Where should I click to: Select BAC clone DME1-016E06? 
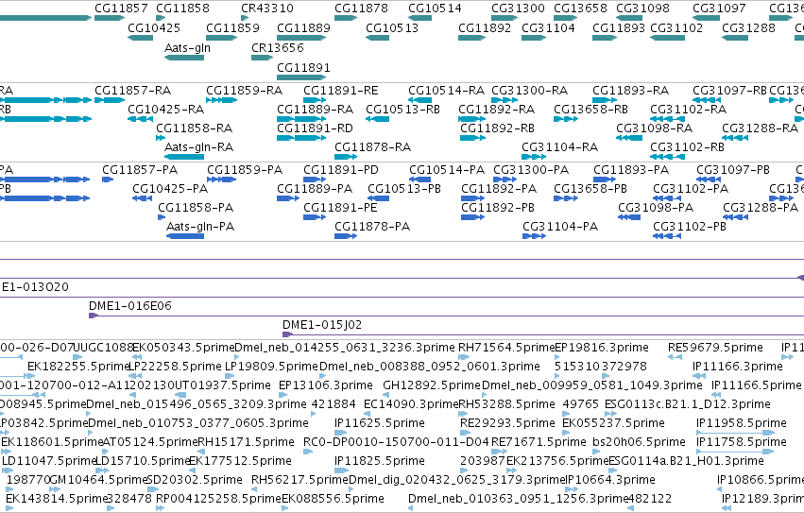coord(130,306)
